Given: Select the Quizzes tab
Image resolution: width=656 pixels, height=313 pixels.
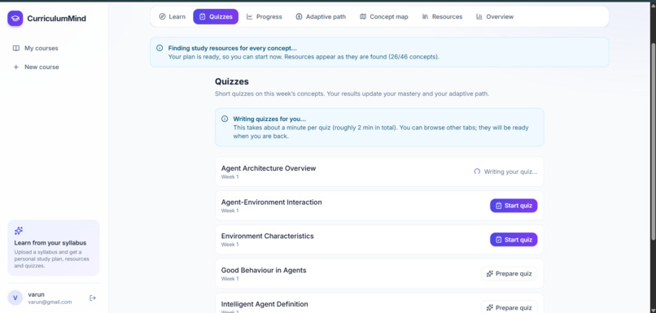Looking at the screenshot, I should 216,17.
